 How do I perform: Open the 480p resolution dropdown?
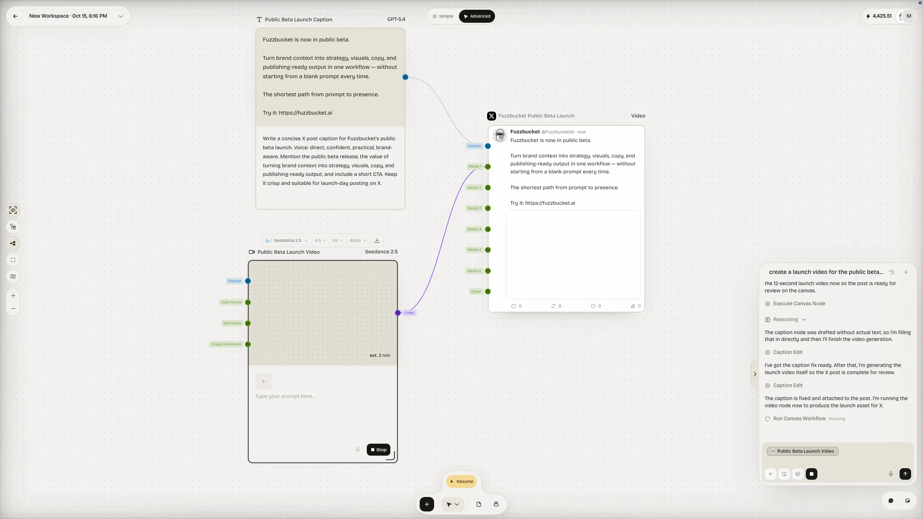[x=357, y=240]
